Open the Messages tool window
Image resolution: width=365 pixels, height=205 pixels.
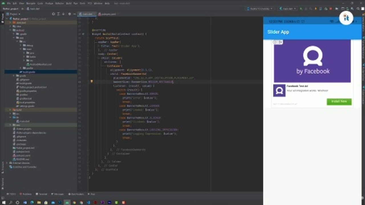pyautogui.click(x=58, y=194)
